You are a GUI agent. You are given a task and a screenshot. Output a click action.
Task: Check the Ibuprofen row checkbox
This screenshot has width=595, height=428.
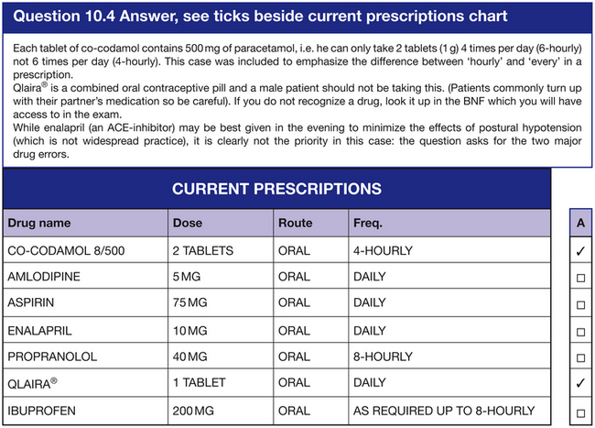tap(580, 410)
